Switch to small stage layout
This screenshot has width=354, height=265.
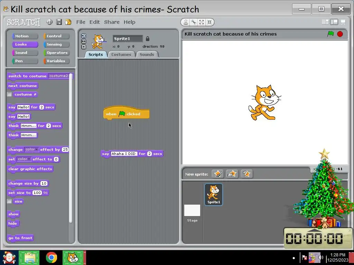tap(325, 22)
